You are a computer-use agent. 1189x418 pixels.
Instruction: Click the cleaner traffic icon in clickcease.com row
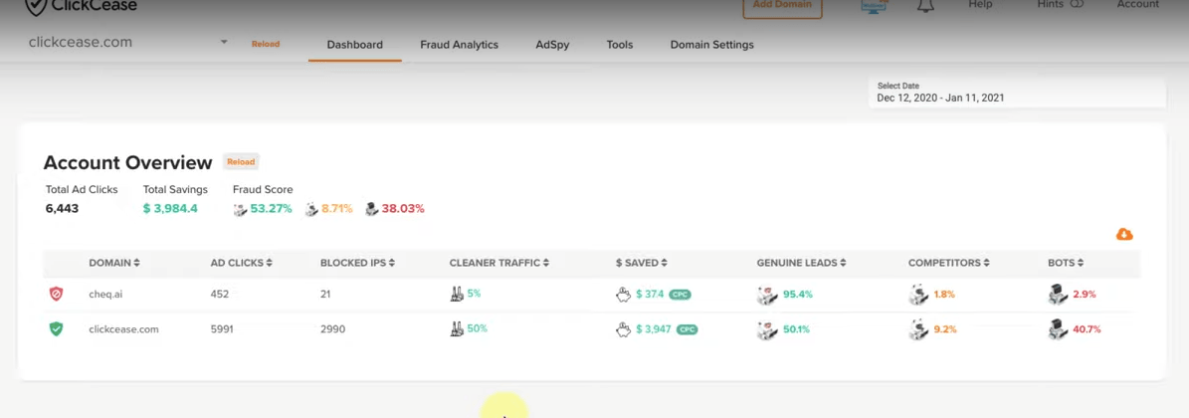pos(457,328)
